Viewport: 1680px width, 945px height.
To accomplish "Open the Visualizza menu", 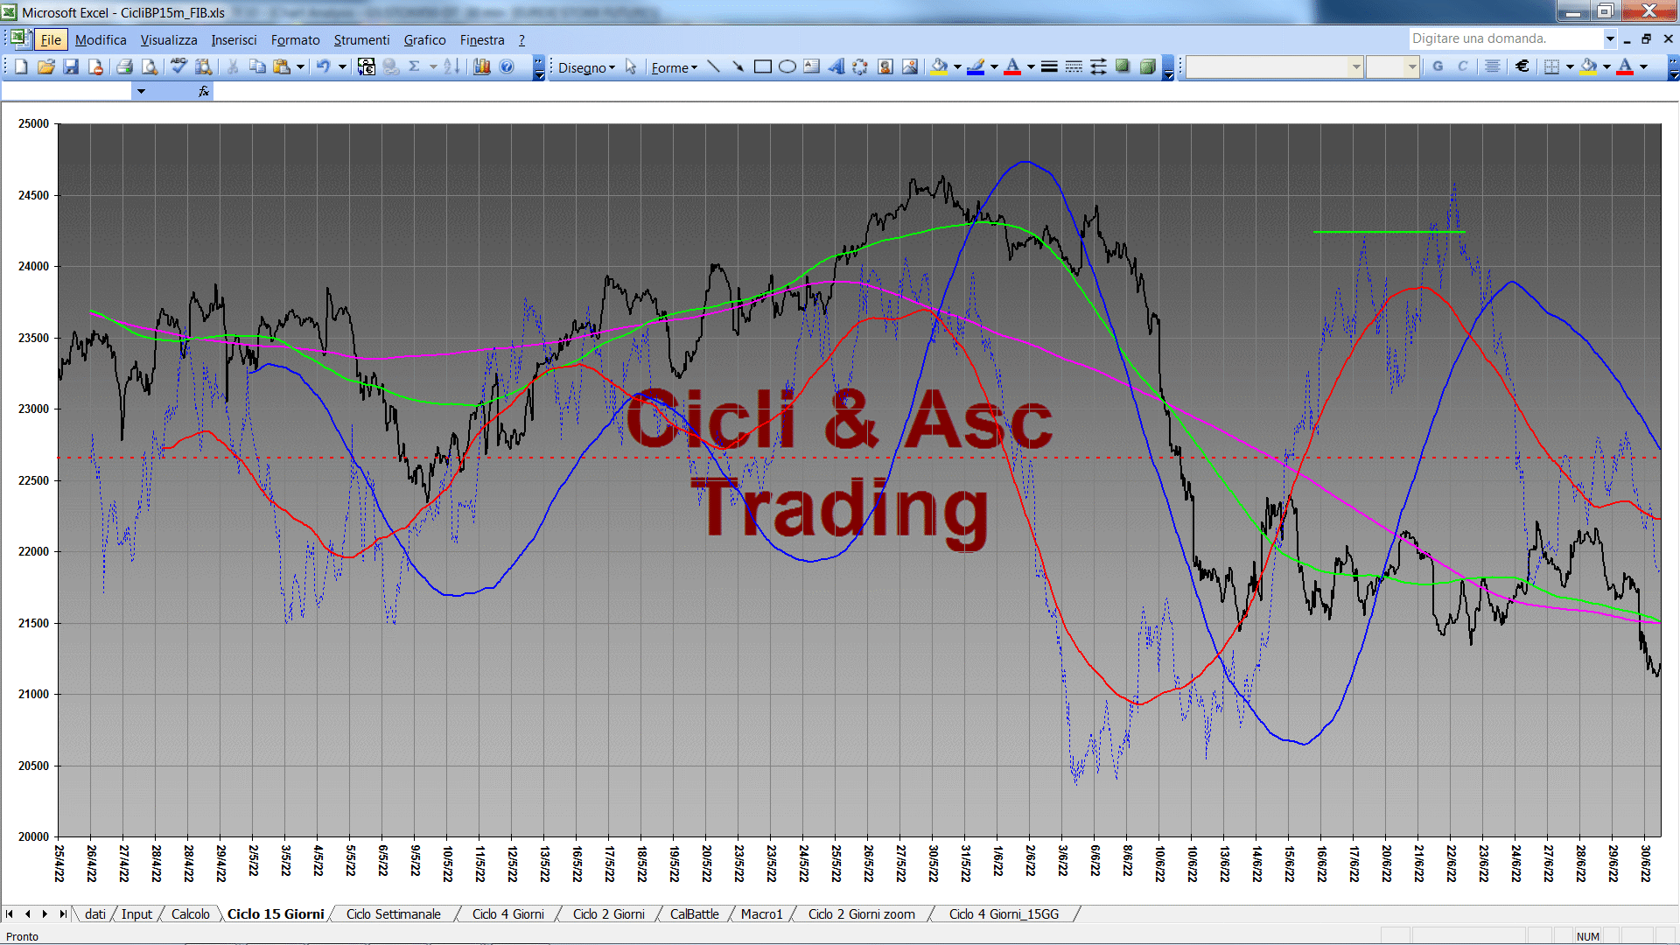I will pos(169,40).
